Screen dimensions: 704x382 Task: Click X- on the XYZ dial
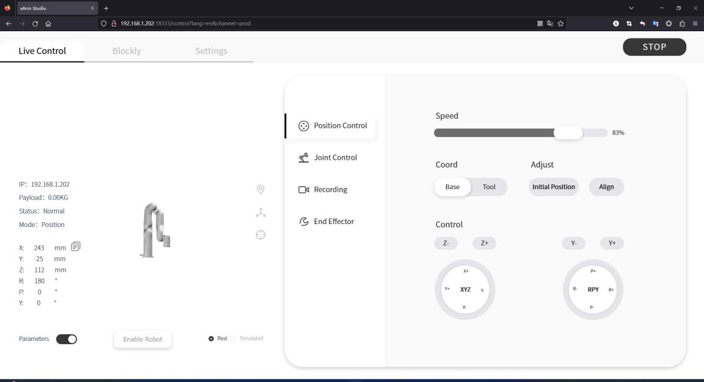465,307
